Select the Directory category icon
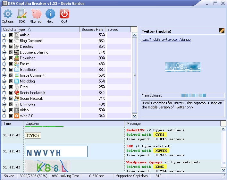This screenshot has height=180, width=227. point(17,47)
